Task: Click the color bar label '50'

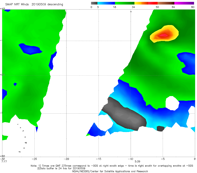Action: 157,7
